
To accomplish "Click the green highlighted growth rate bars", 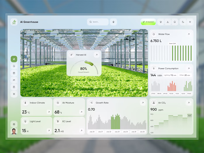I will coord(115,122).
